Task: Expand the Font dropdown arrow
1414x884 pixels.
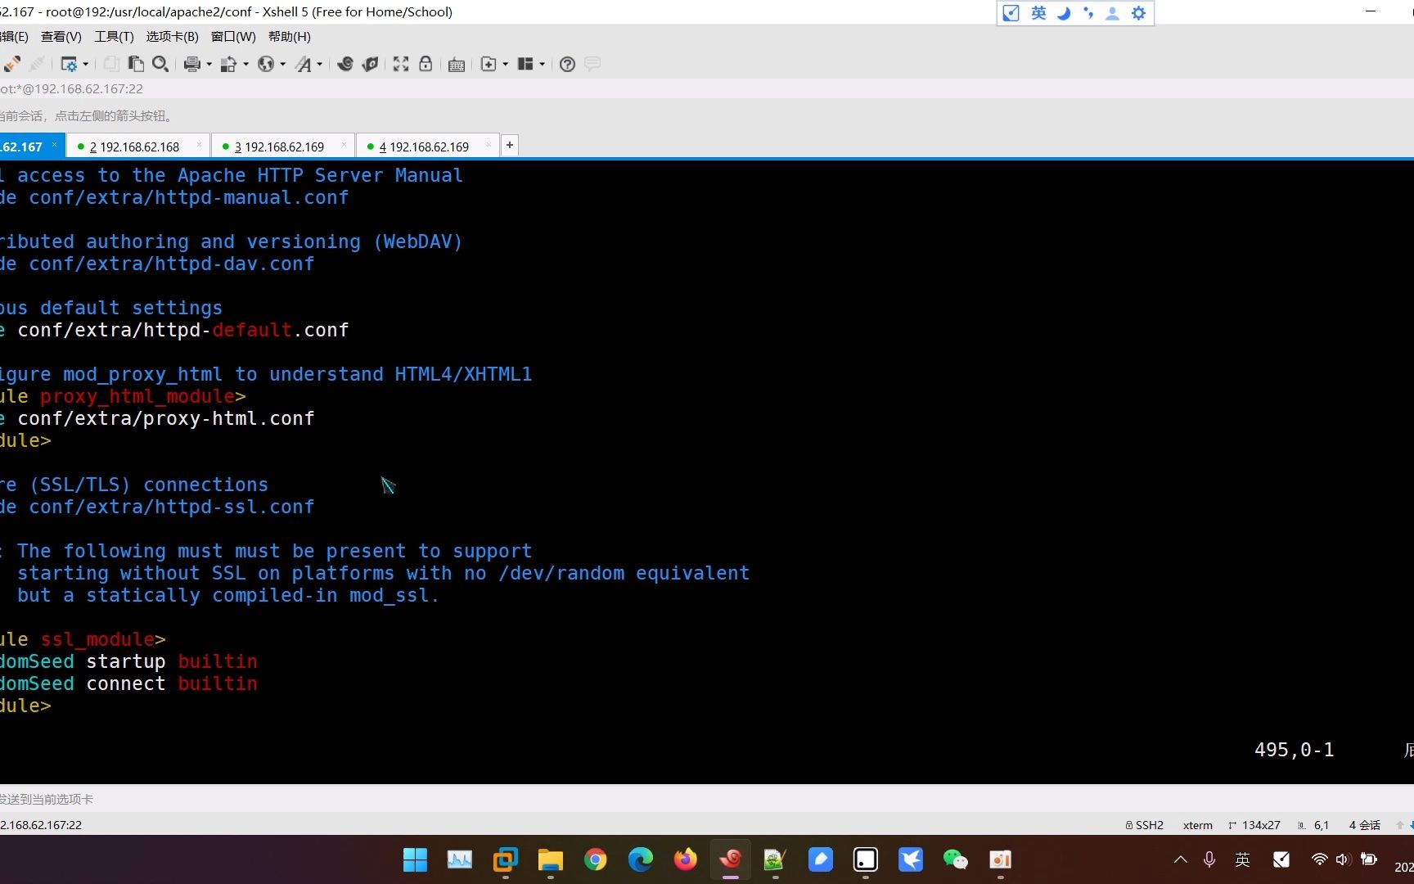Action: (319, 64)
